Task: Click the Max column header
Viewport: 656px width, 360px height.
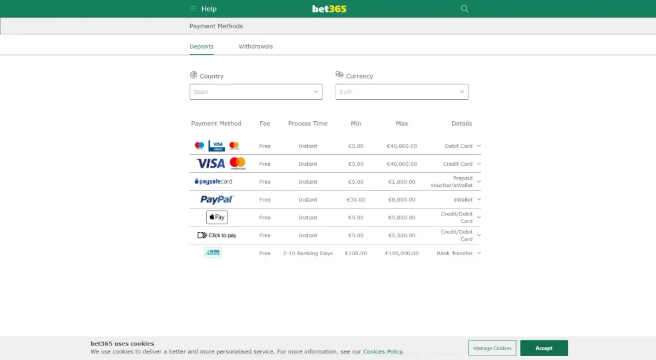Action: click(x=402, y=123)
